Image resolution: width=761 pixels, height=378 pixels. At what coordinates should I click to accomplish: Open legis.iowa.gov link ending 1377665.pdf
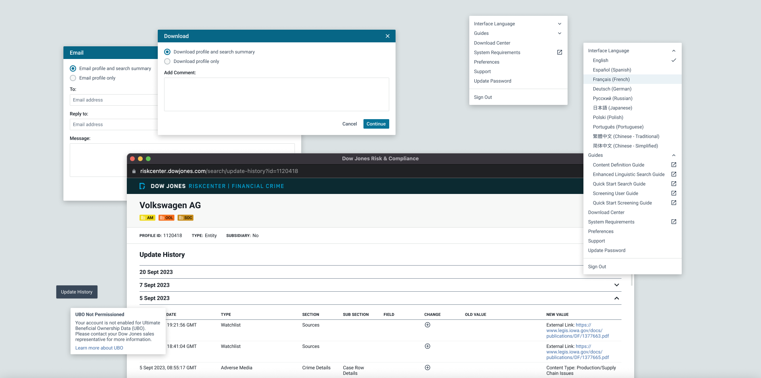point(577,352)
